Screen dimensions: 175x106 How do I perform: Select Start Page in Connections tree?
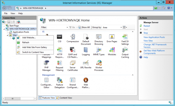(x=14, y=26)
